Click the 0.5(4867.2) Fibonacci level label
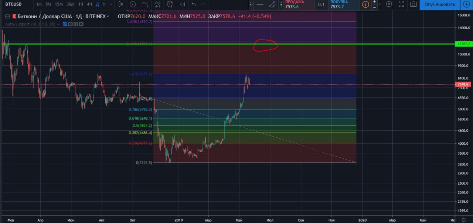Screen dimensions: 473x223 point(142,126)
